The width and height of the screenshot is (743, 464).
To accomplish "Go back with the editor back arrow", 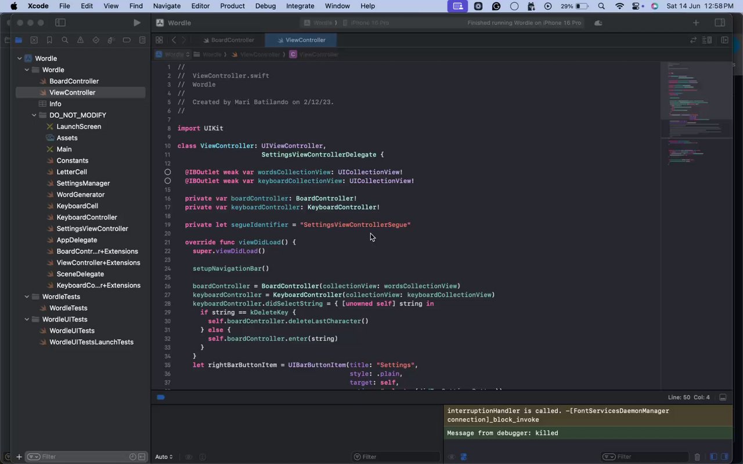I will (174, 40).
